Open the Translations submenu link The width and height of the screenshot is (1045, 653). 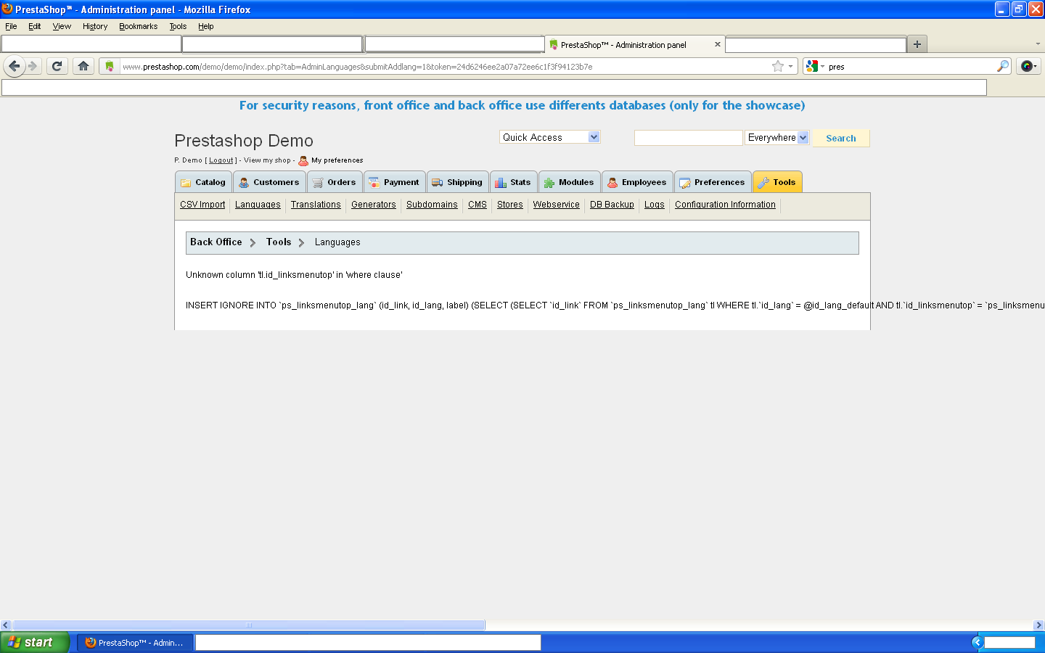pos(316,205)
